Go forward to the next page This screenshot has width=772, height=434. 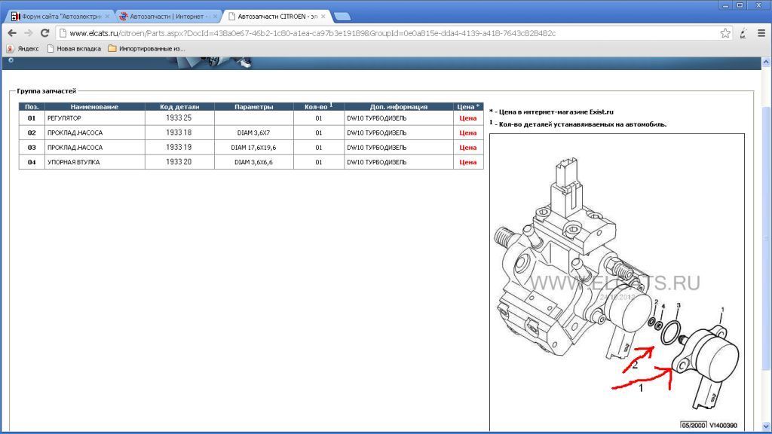click(x=29, y=33)
